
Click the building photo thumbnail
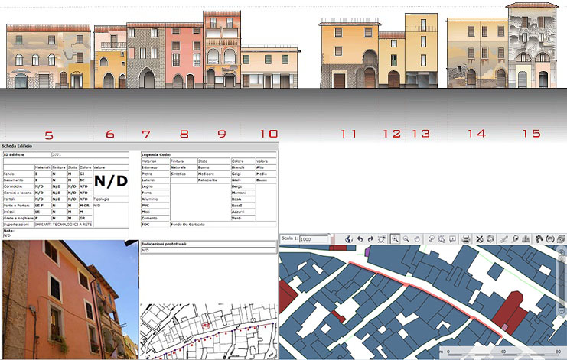[x=69, y=300]
